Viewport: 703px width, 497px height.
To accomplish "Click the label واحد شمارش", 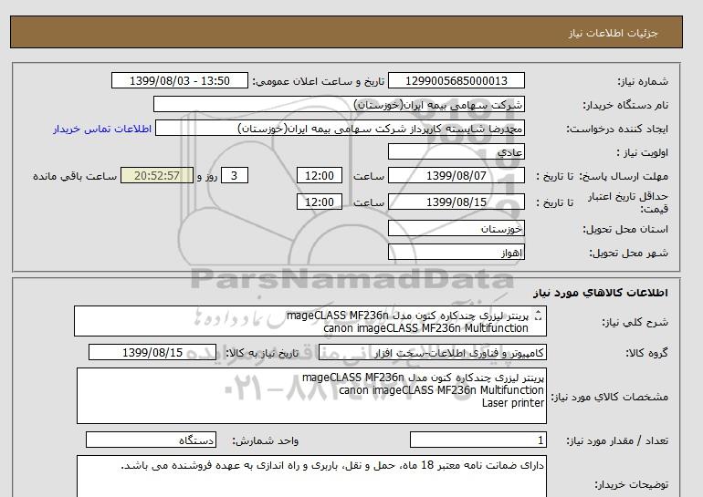I will click(265, 441).
